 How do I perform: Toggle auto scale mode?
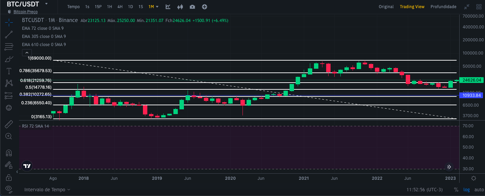[479, 190]
